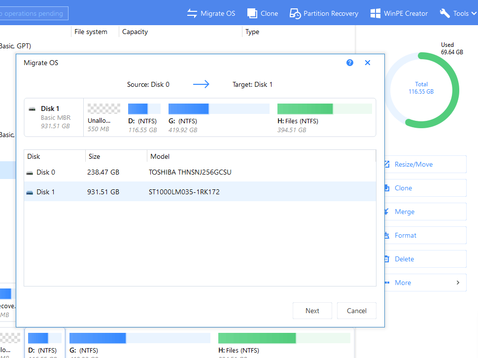The width and height of the screenshot is (478, 358).
Task: Click the D: (NTFS) partition in the main window
Action: (x=45, y=343)
